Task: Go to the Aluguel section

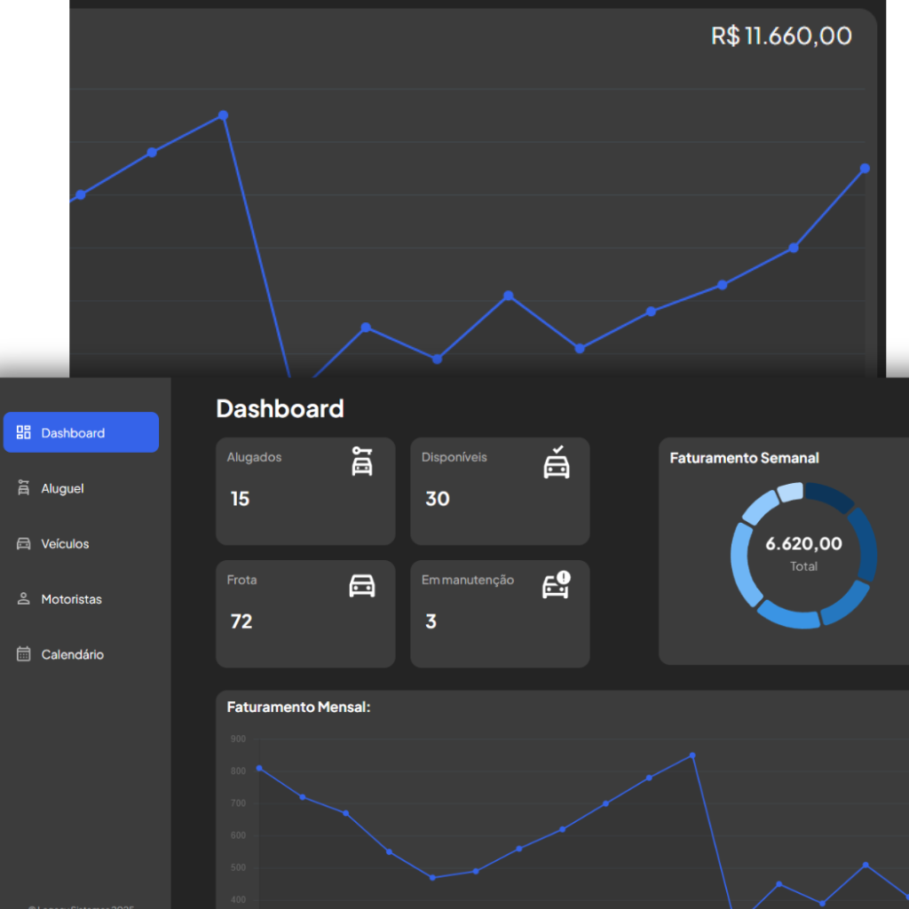Action: pos(63,489)
